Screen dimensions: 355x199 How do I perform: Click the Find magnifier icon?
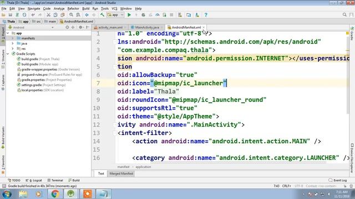71,15
